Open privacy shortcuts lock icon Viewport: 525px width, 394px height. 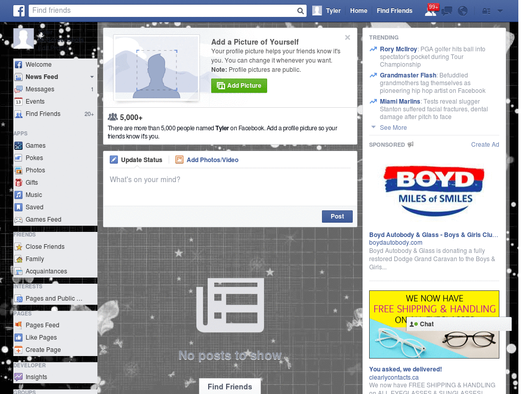pyautogui.click(x=486, y=11)
